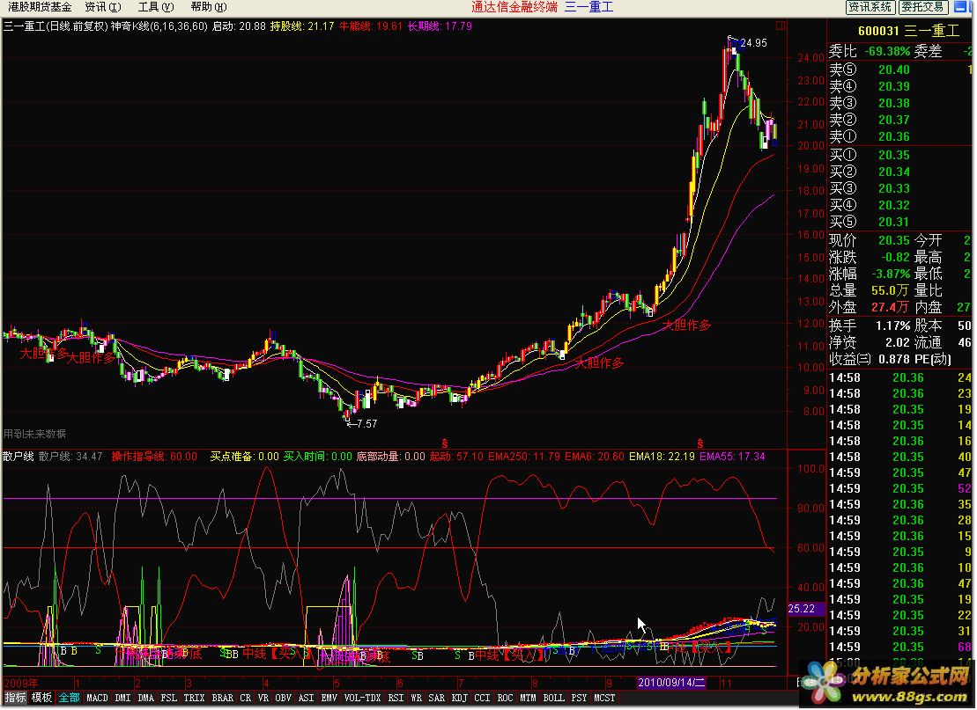Click the 三一重工(日线,前复权) chart title label

tap(56, 26)
